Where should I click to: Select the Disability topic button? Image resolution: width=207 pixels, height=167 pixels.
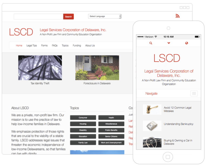click(83, 130)
